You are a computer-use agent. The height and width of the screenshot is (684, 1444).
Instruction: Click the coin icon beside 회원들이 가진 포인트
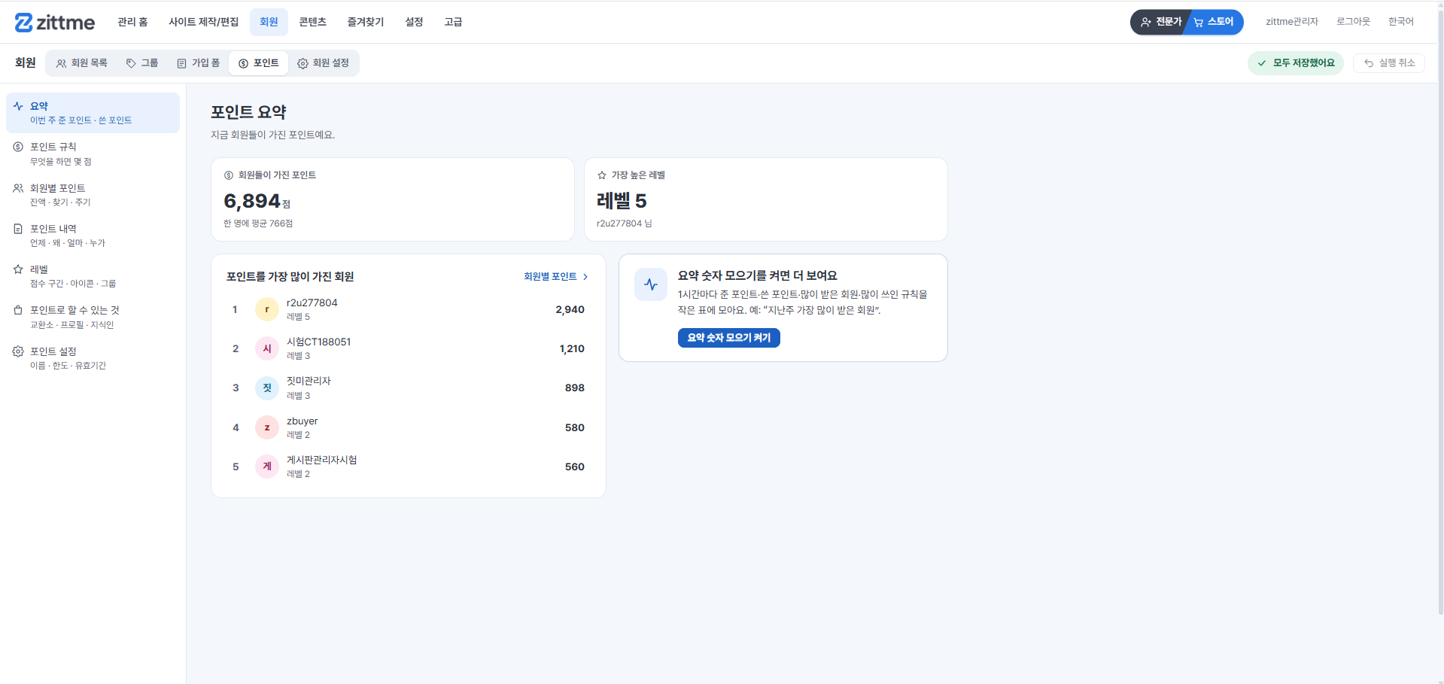pyautogui.click(x=229, y=175)
